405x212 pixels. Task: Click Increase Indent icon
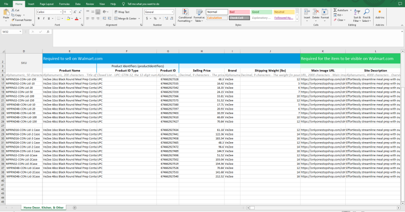pyautogui.click(x=109, y=18)
